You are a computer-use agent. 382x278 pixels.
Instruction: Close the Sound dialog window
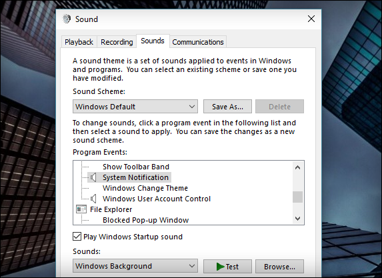click(311, 19)
